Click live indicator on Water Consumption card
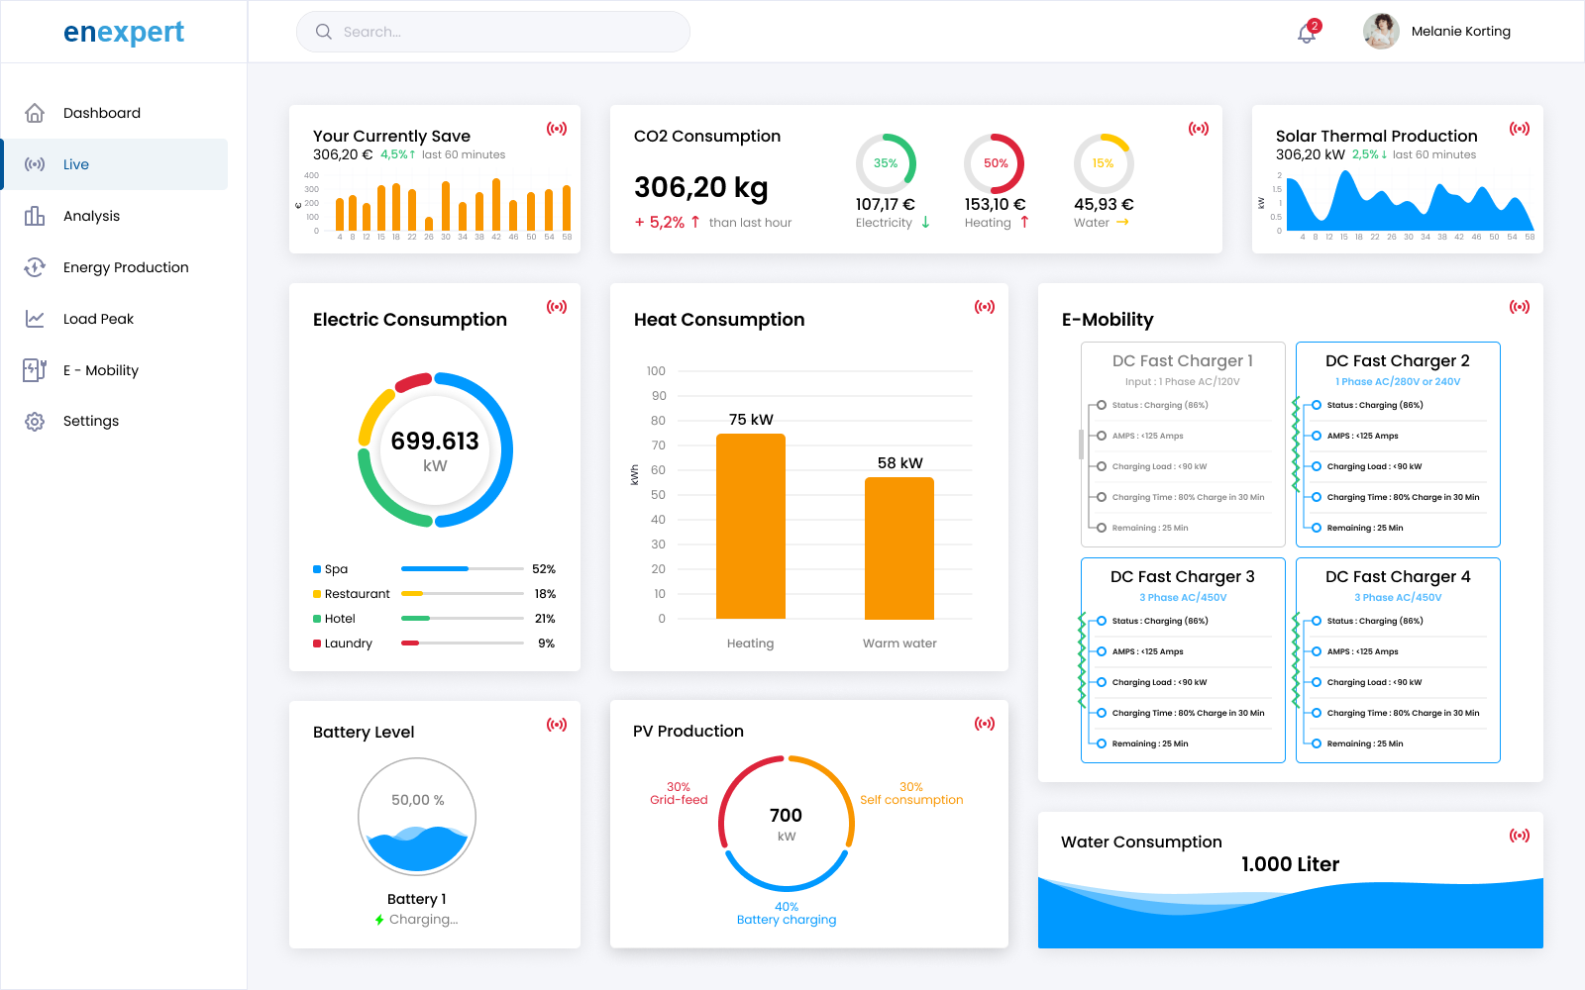 (1520, 836)
